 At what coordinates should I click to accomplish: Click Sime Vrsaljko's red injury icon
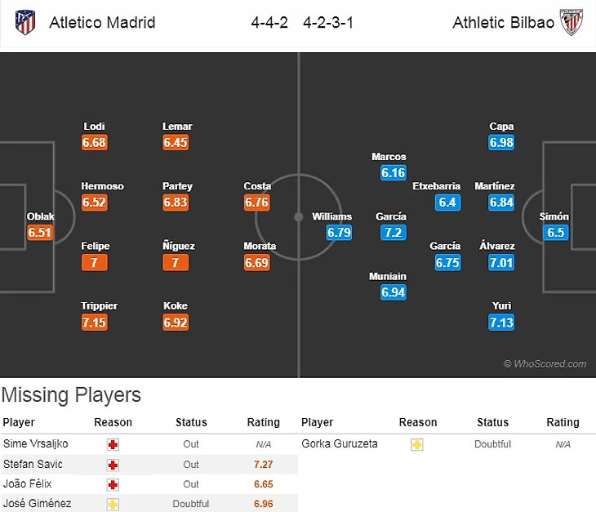coord(113,444)
